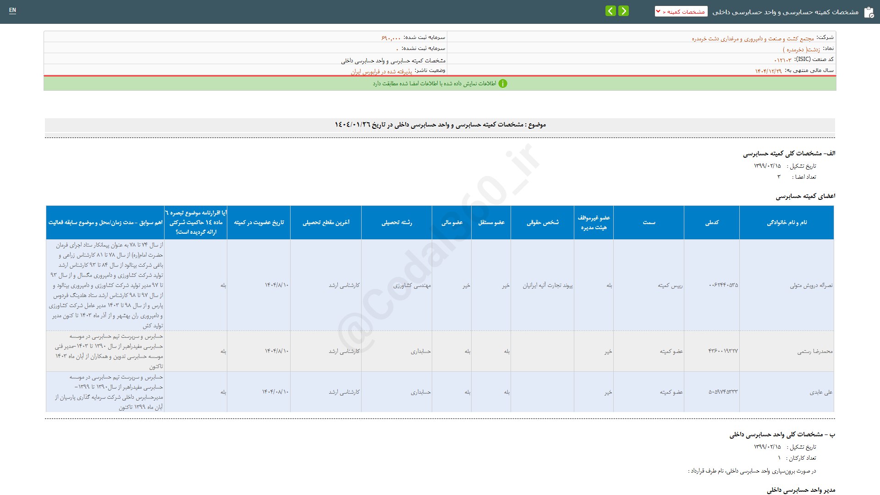Viewport: 880px width, 495px height.
Task: Click the green left arrow navigation button
Action: point(610,11)
